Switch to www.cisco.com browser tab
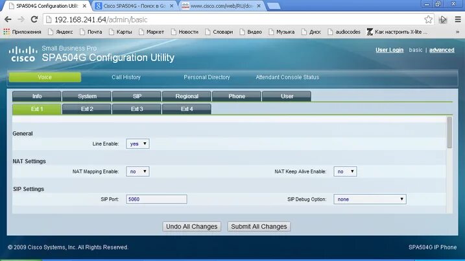 click(221, 6)
